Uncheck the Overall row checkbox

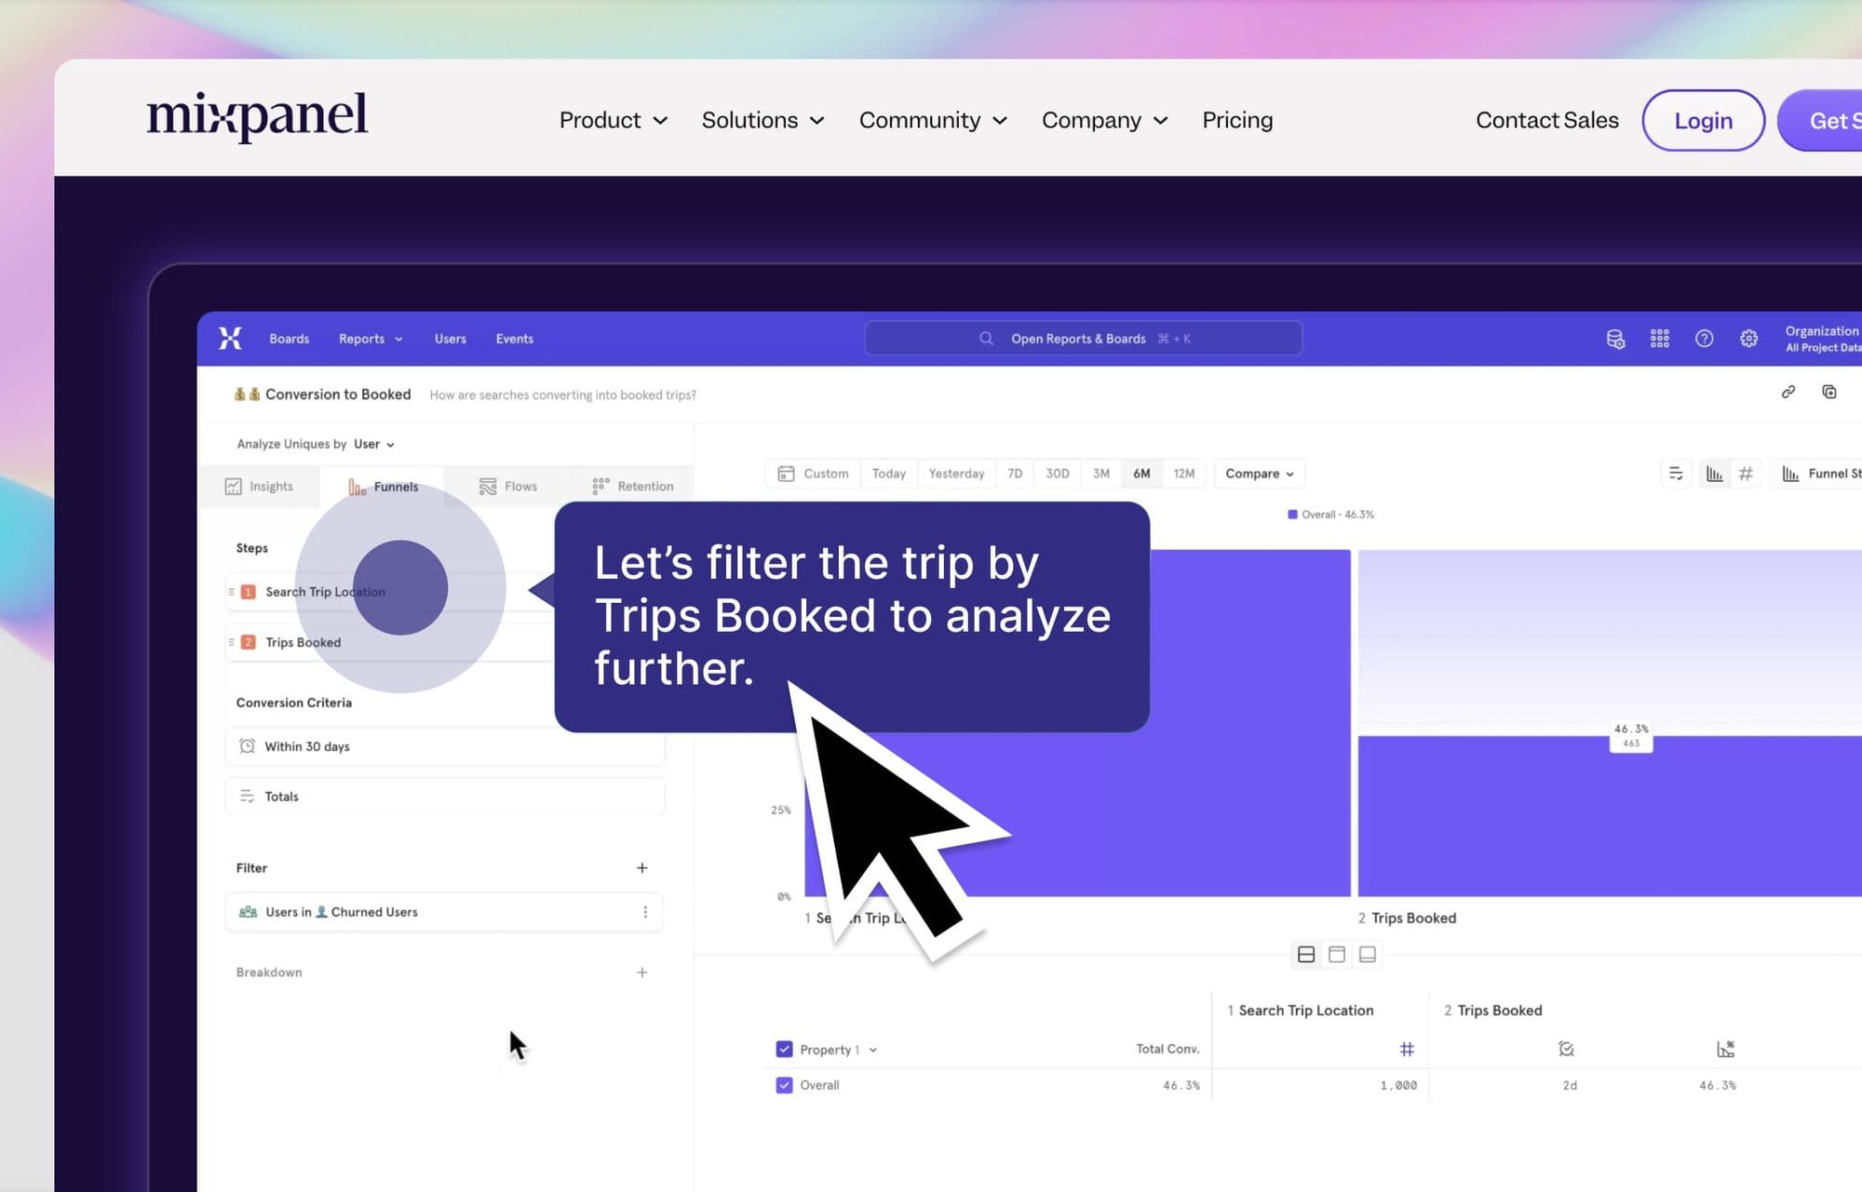[785, 1085]
